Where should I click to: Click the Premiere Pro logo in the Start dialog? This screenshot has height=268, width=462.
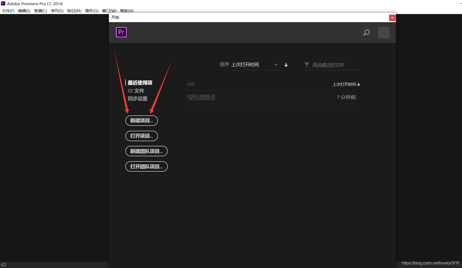(121, 32)
